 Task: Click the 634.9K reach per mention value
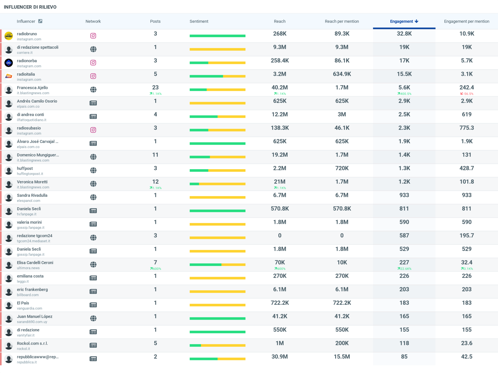[x=342, y=74]
